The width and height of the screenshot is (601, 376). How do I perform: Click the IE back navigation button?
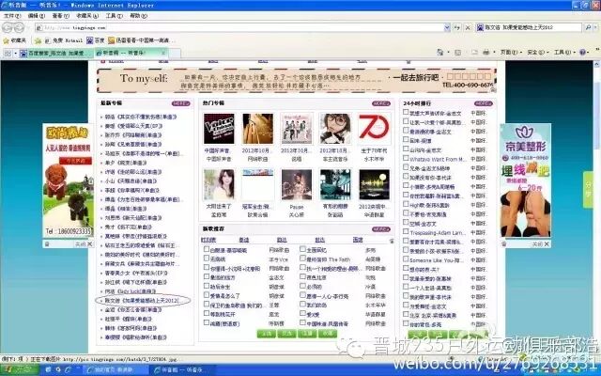(8, 27)
